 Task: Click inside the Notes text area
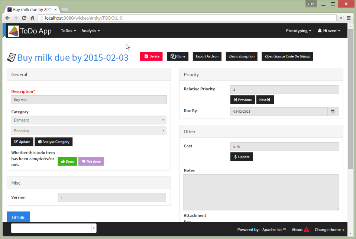tap(261, 192)
